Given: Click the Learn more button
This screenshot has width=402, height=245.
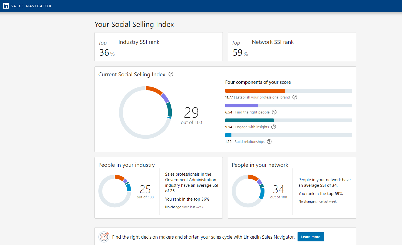Looking at the screenshot, I should [311, 237].
